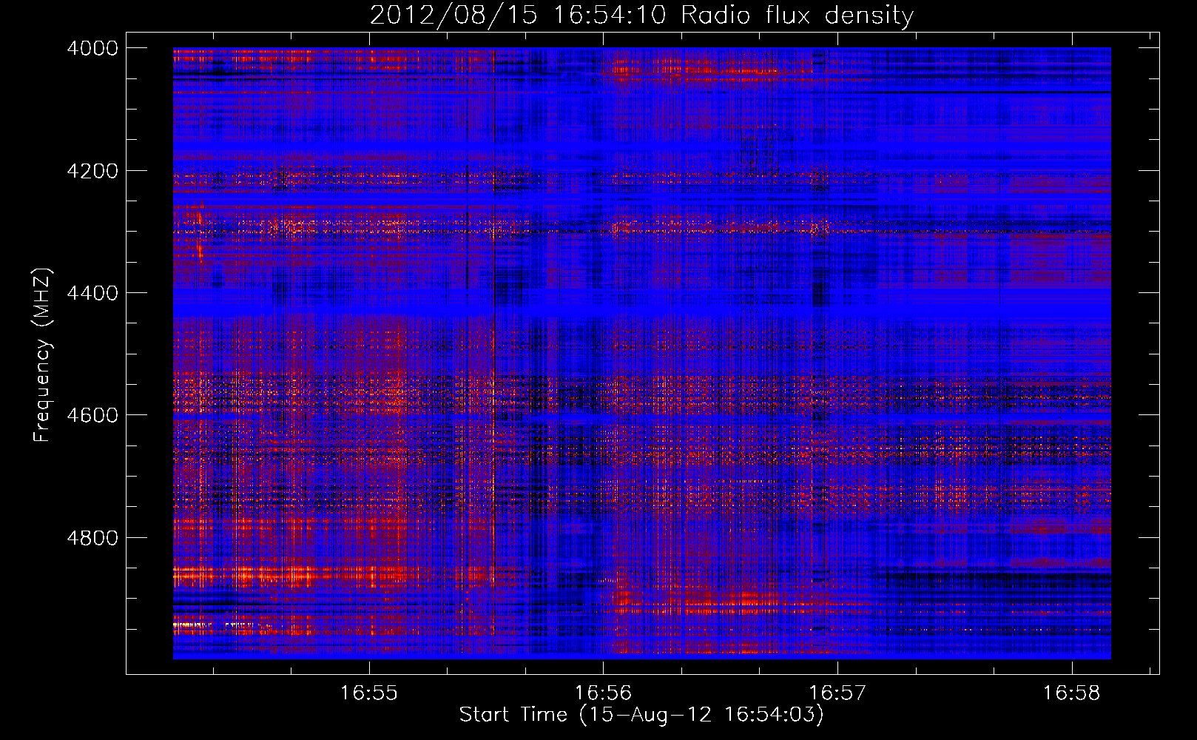Viewport: 1197px width, 740px height.
Task: Click the 16:57 time axis label
Action: [837, 693]
